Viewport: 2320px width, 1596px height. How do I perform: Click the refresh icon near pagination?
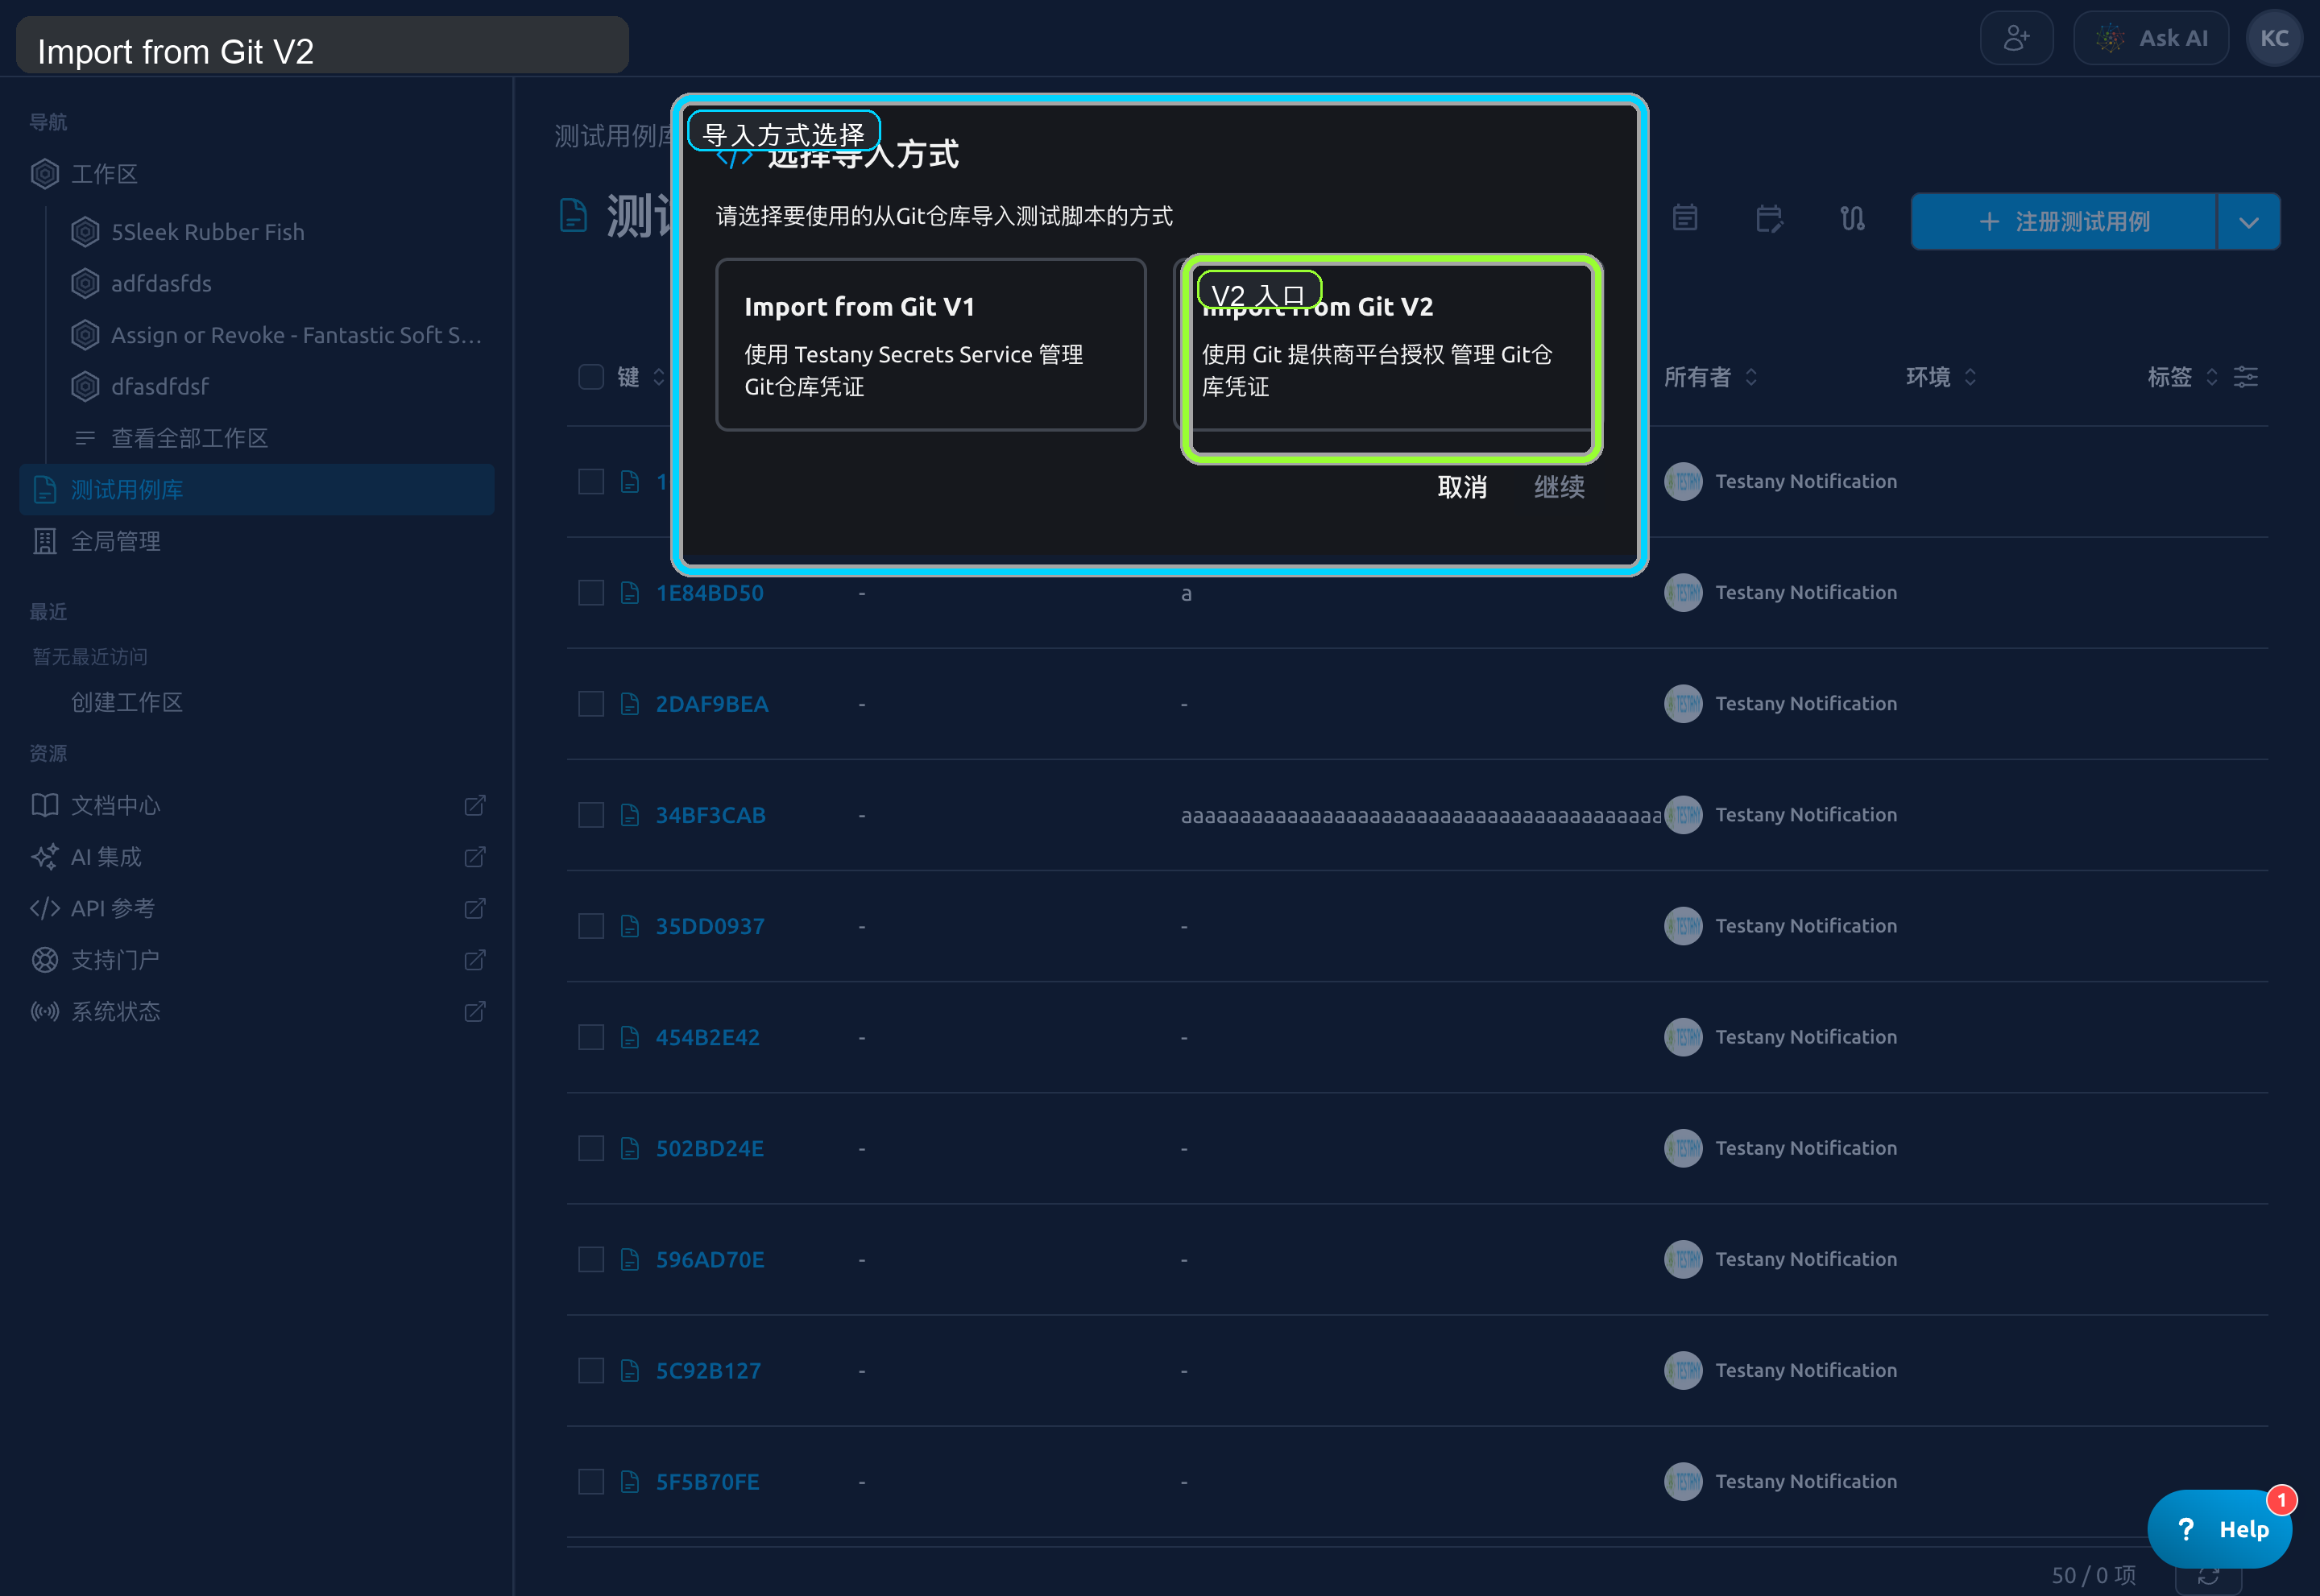pos(2208,1577)
